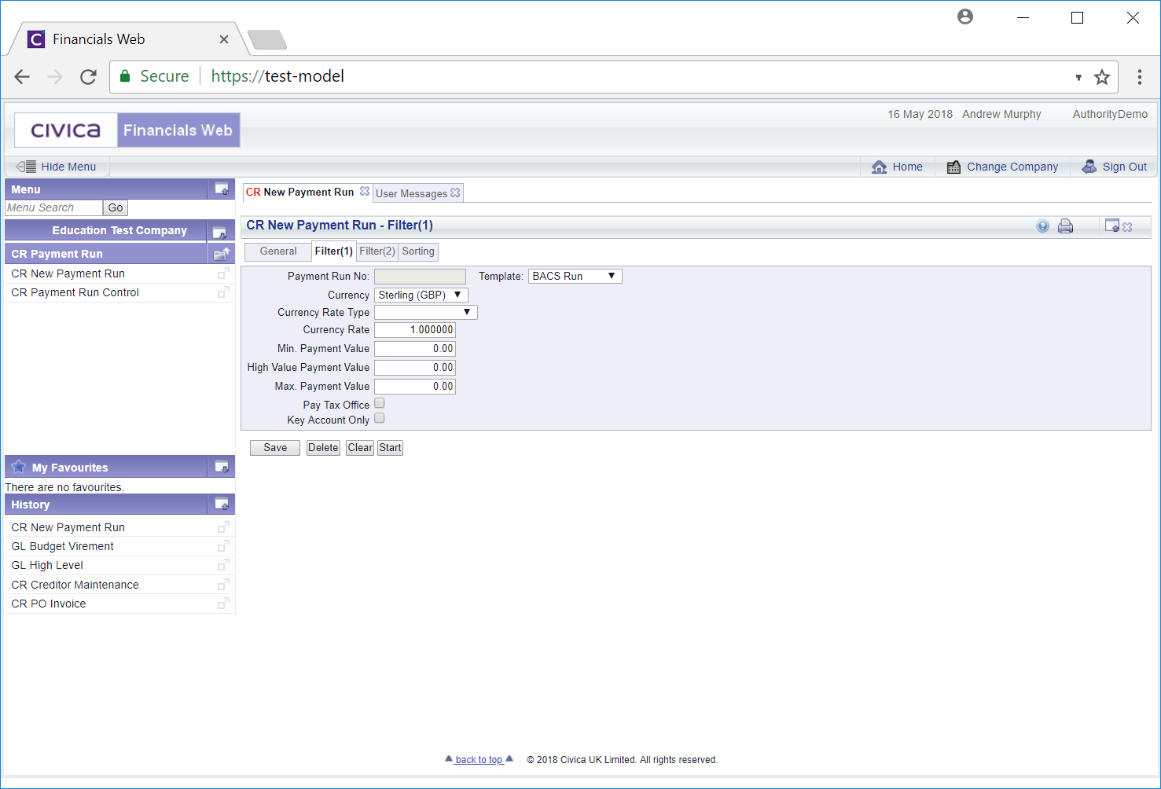Open history CR New Payment Run in new window icon
Image resolution: width=1161 pixels, height=789 pixels.
pos(223,527)
